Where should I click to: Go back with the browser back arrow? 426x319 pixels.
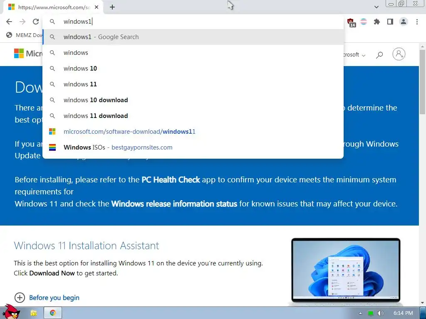pyautogui.click(x=9, y=22)
